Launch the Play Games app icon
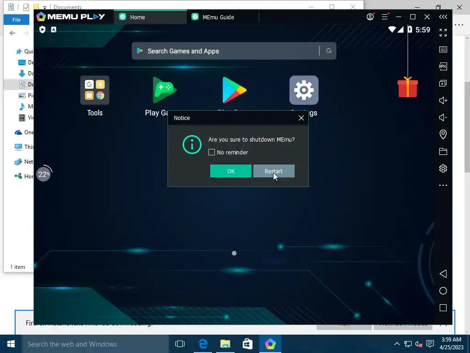Screen dimensions: 470x353 click(x=164, y=90)
